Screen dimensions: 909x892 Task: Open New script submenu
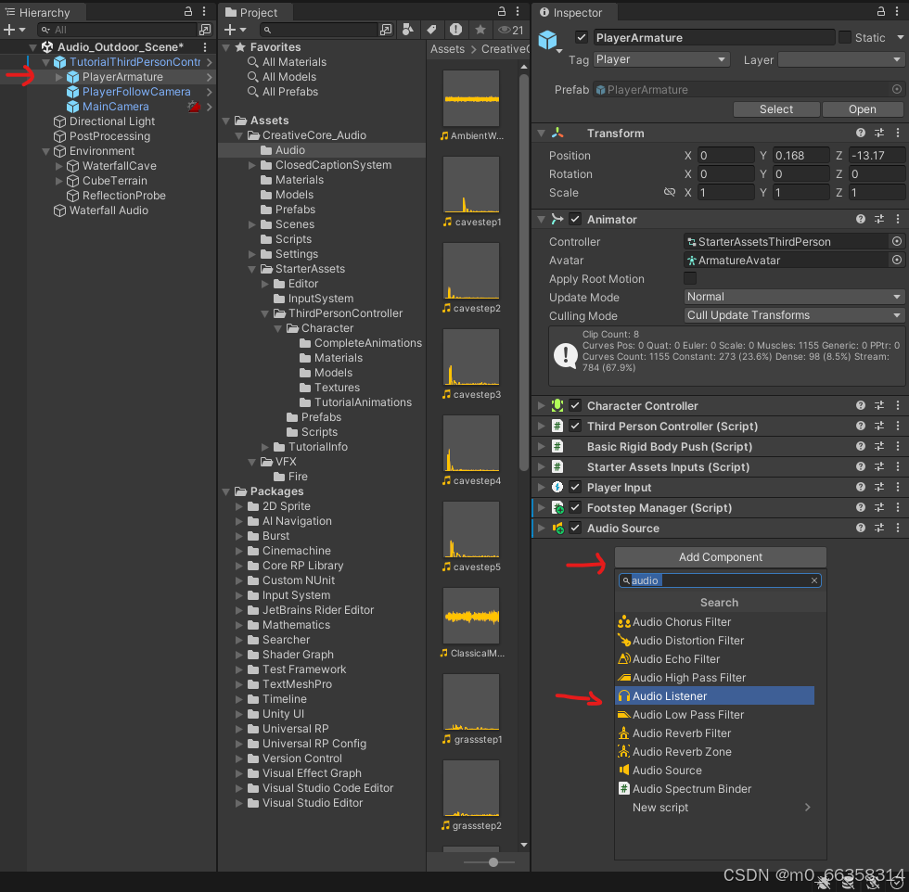[x=714, y=808]
